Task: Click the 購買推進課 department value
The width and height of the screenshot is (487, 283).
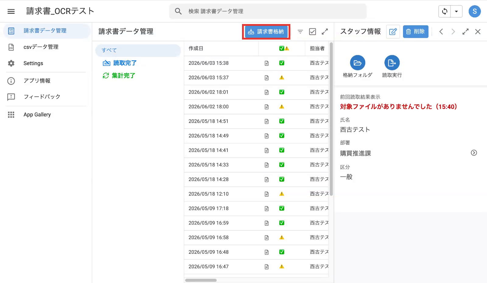Action: click(356, 153)
